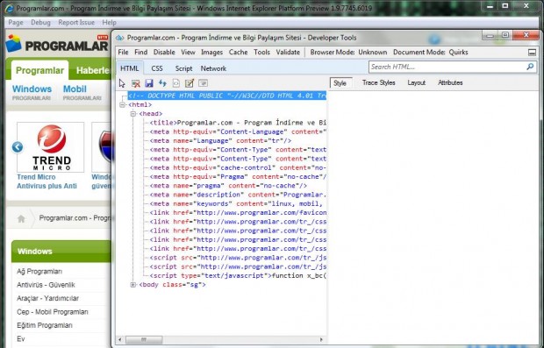This screenshot has width=544, height=348.
Task: Click the right arrow of the HTML pane scrollbar
Action: [x=321, y=340]
